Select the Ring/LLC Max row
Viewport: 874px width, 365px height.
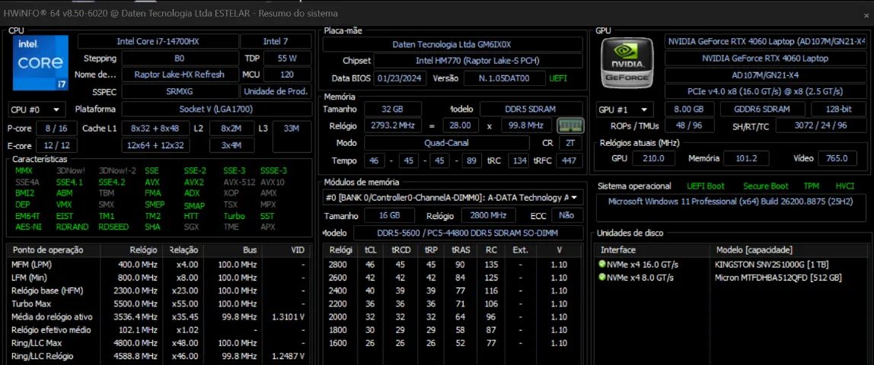158,343
